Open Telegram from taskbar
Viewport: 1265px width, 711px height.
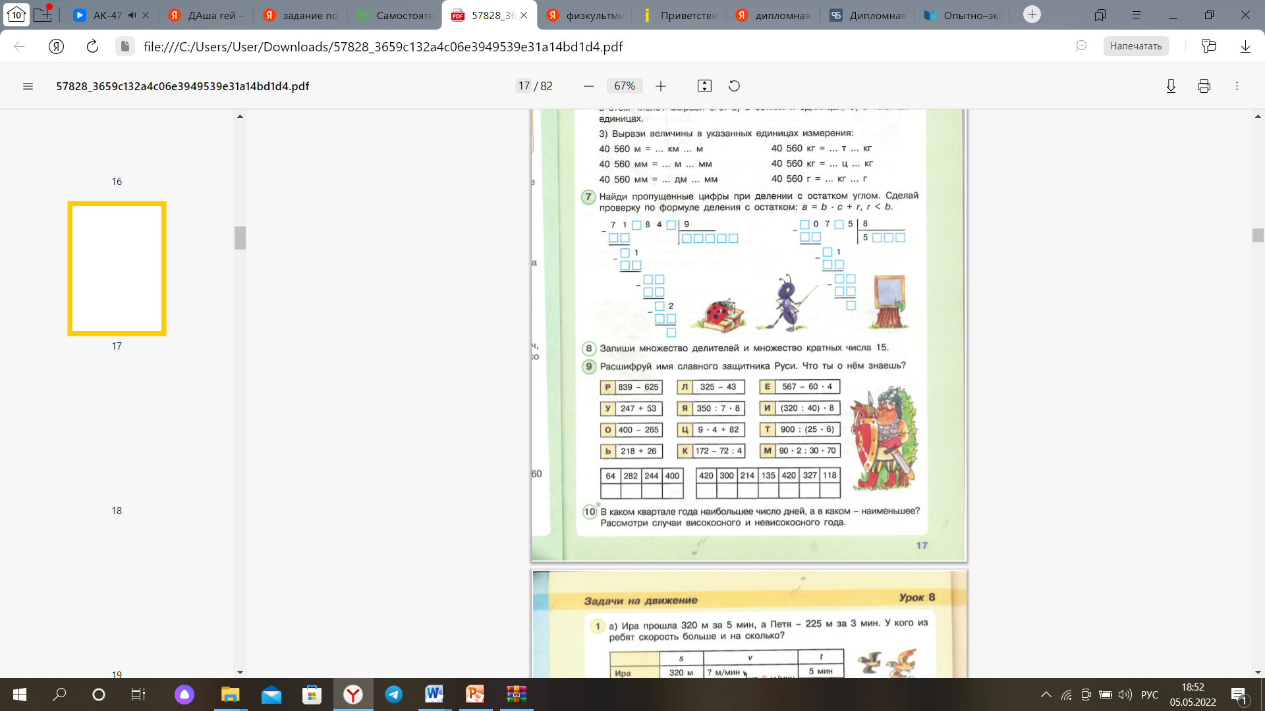[x=394, y=695]
